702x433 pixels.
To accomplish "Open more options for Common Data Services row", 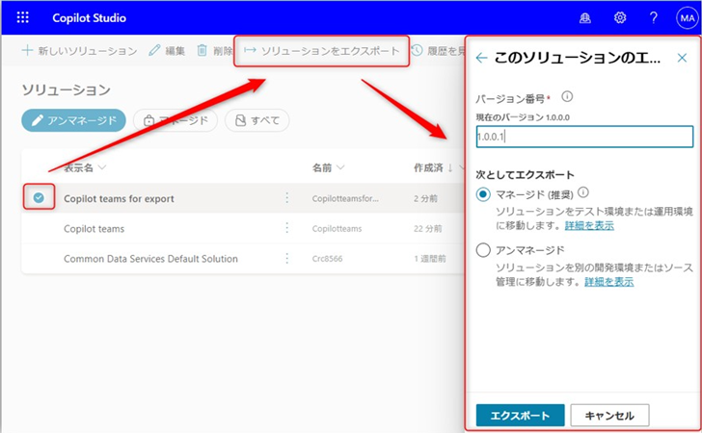I will point(287,258).
